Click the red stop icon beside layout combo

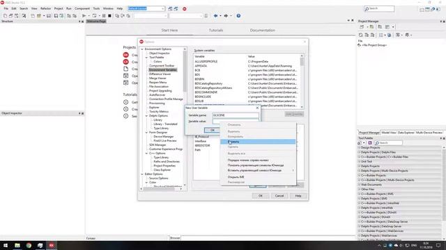184,9
